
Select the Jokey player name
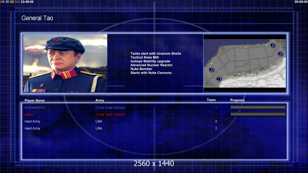[x=29, y=114]
